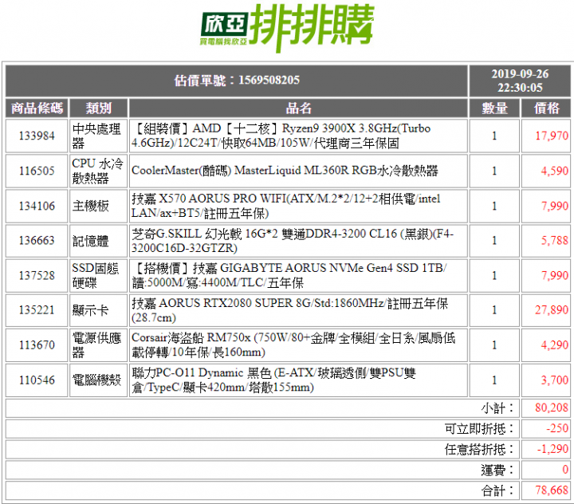Click the subtotal value 80,208

click(552, 408)
